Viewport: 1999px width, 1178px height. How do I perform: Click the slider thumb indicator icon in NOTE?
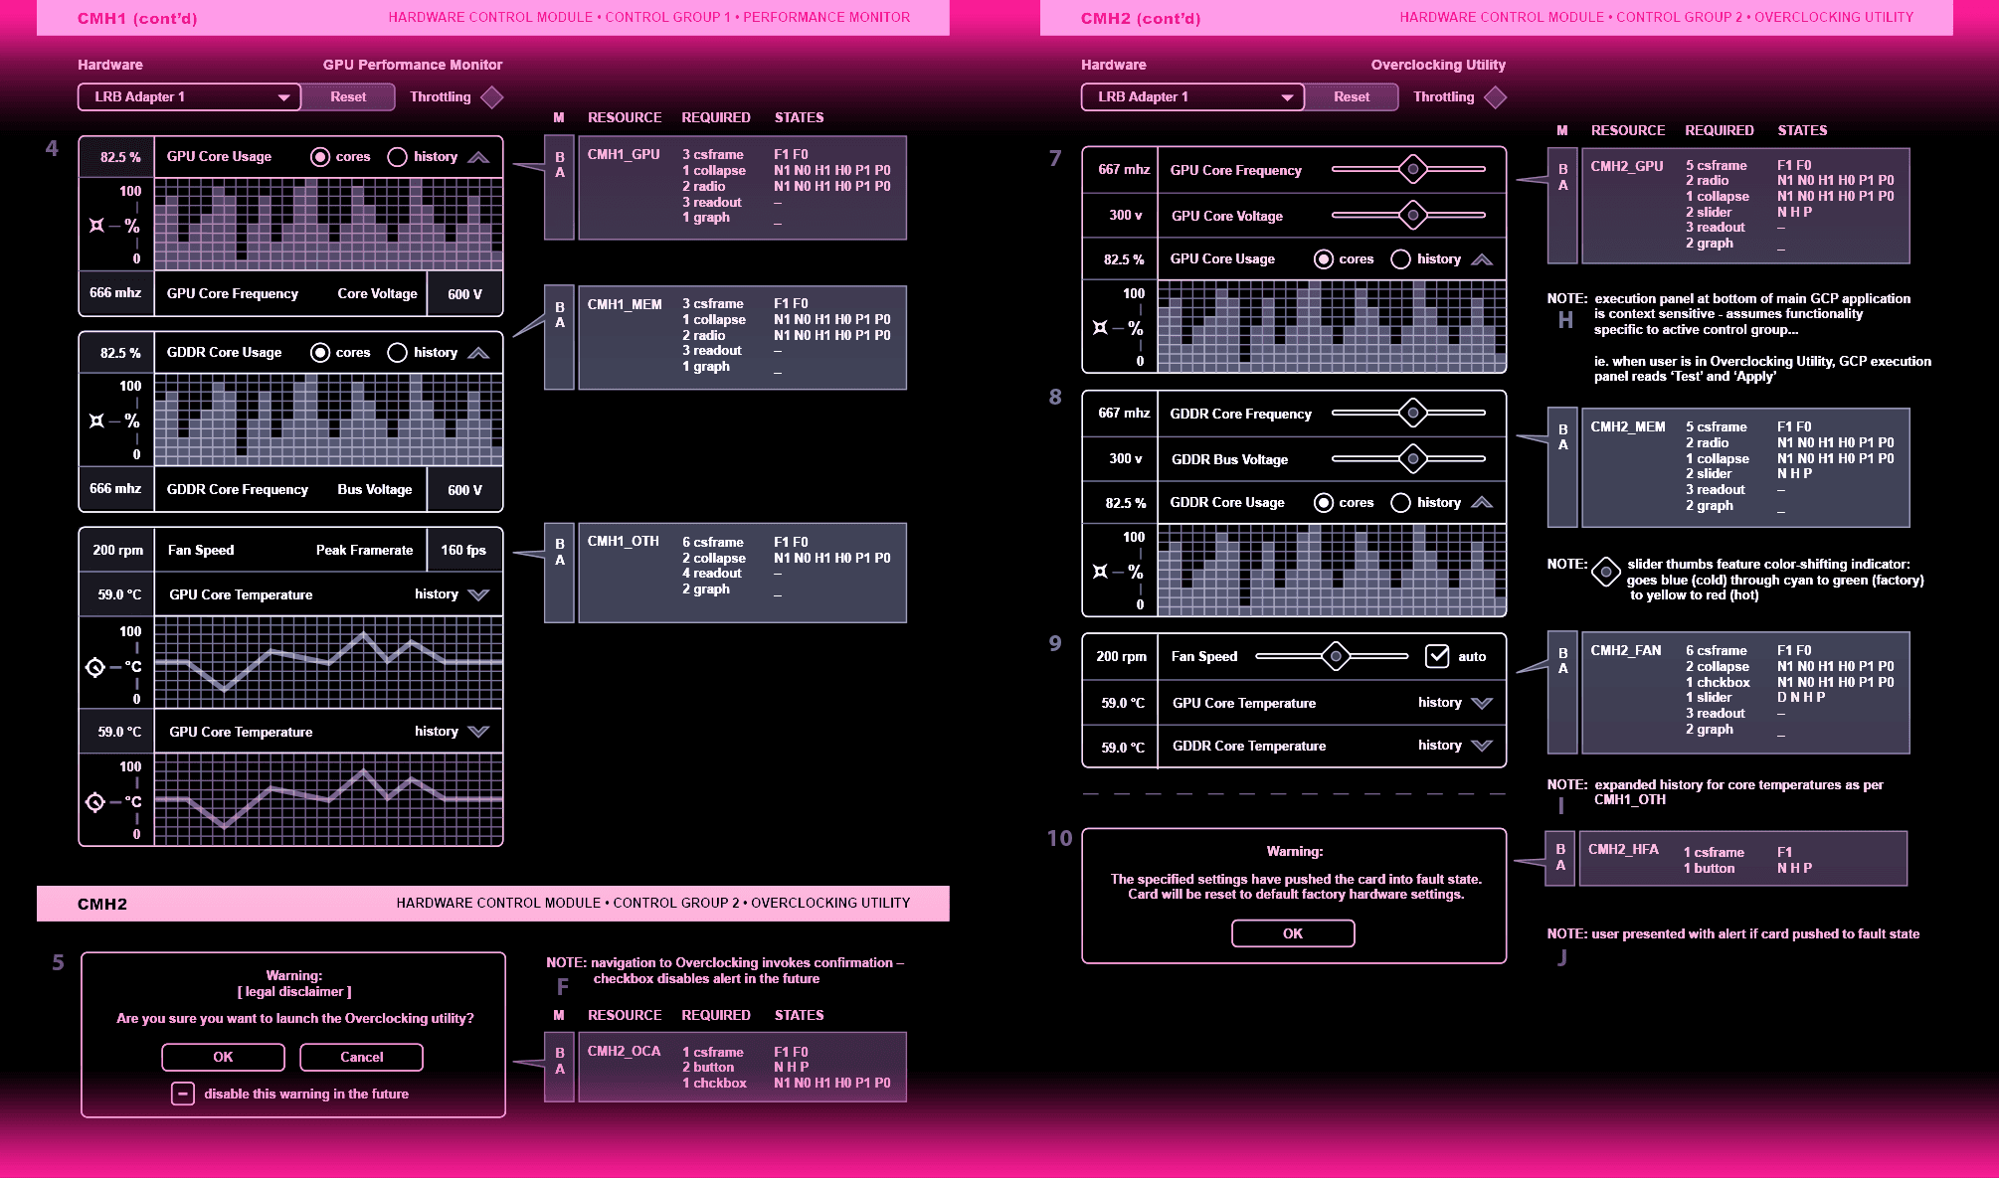pos(1606,573)
